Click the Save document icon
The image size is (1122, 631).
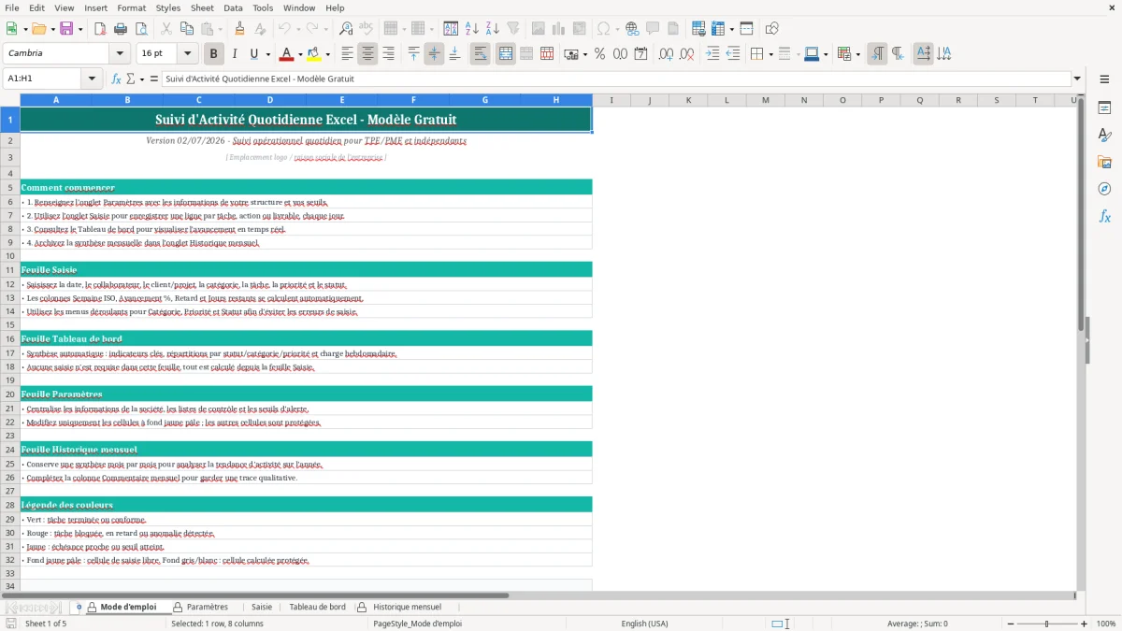pos(66,29)
